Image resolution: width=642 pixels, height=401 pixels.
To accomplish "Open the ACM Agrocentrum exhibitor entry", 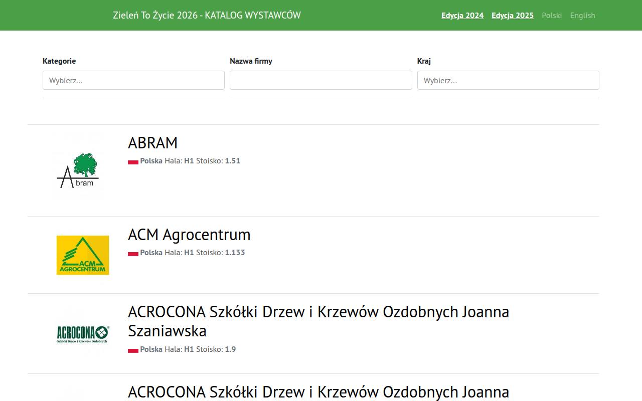I will click(x=189, y=235).
